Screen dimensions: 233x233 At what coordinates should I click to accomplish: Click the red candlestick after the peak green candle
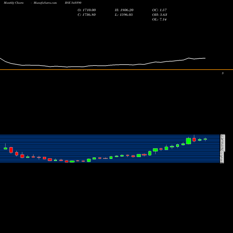click(x=194, y=139)
